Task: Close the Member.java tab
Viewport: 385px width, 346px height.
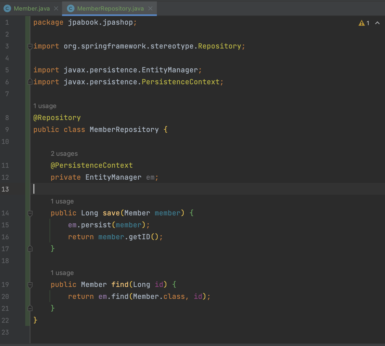Action: [56, 8]
